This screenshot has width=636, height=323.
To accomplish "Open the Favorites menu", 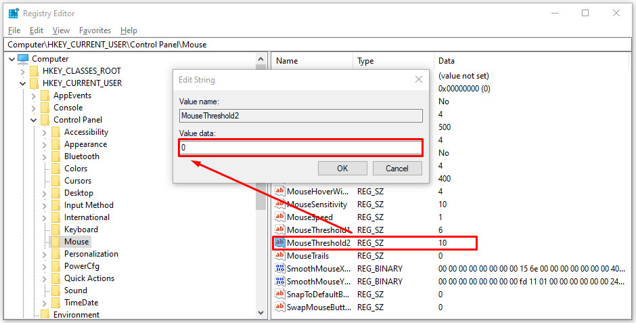I will coord(95,30).
